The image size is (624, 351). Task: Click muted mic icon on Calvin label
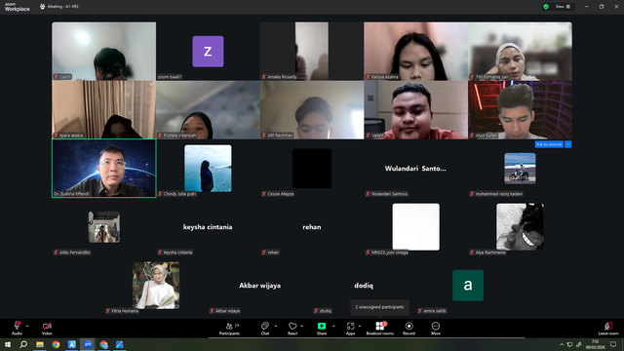tap(57, 77)
